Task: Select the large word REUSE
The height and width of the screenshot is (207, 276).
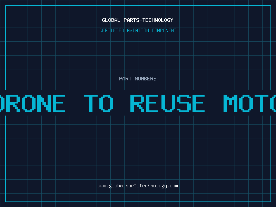Action: click(167, 103)
